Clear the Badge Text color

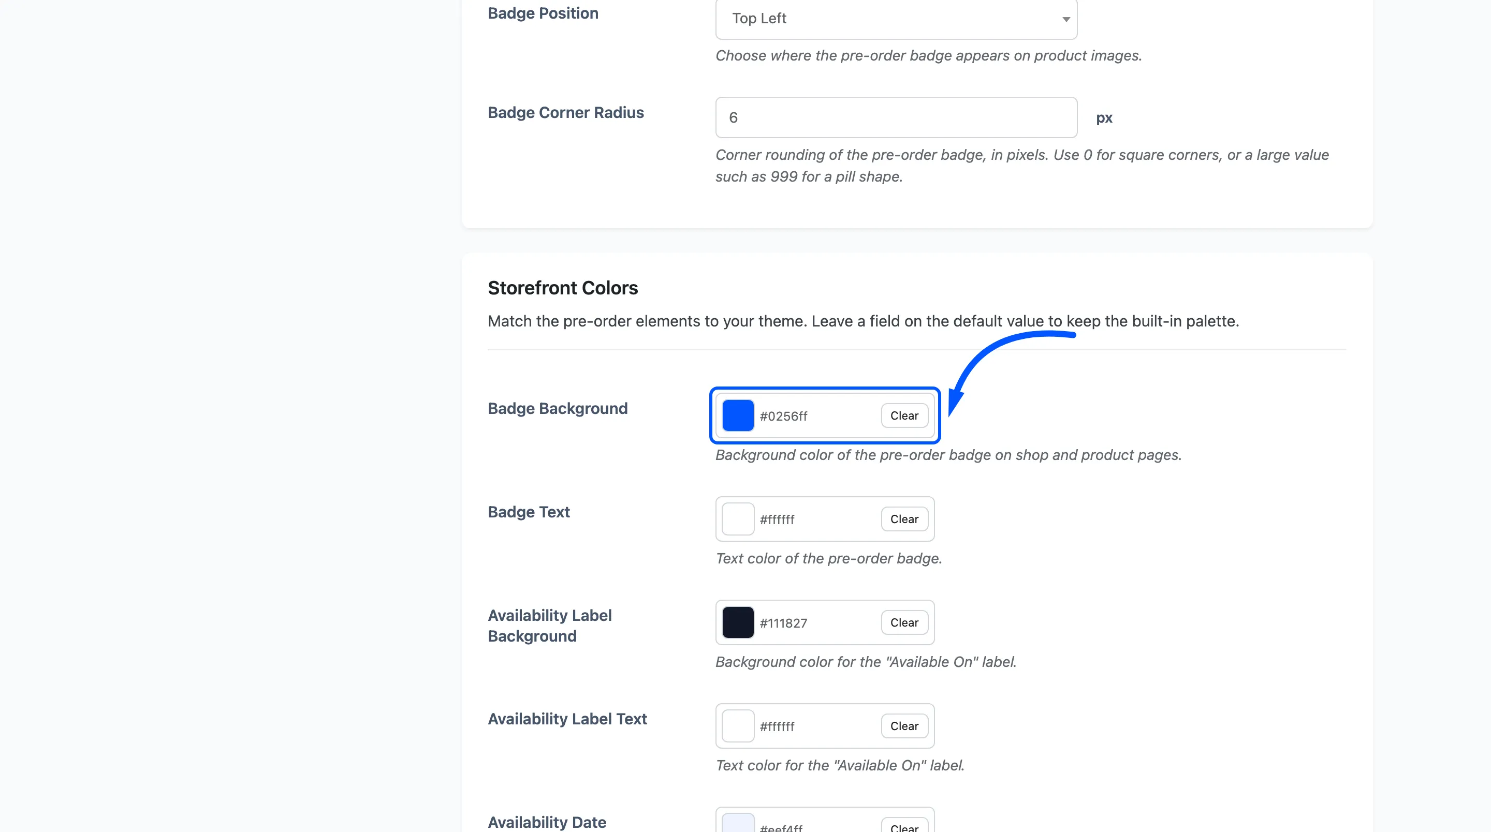pos(904,519)
